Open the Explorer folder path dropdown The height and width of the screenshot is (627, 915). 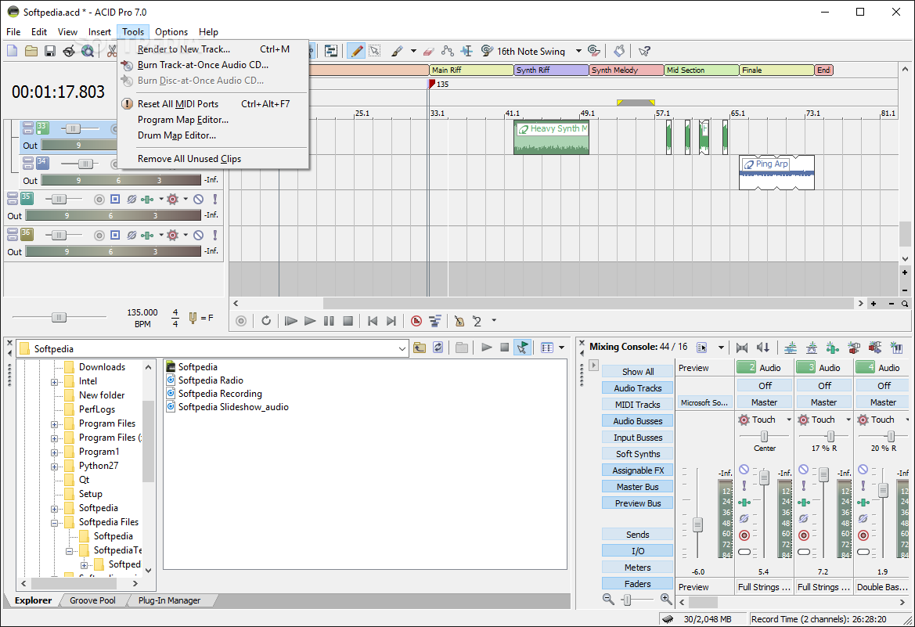[402, 348]
